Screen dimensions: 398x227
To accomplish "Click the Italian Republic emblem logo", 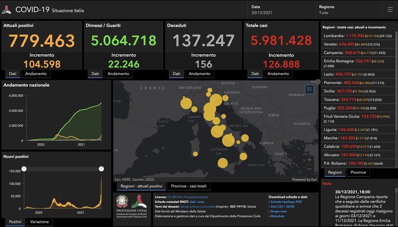I will pyautogui.click(x=122, y=201).
